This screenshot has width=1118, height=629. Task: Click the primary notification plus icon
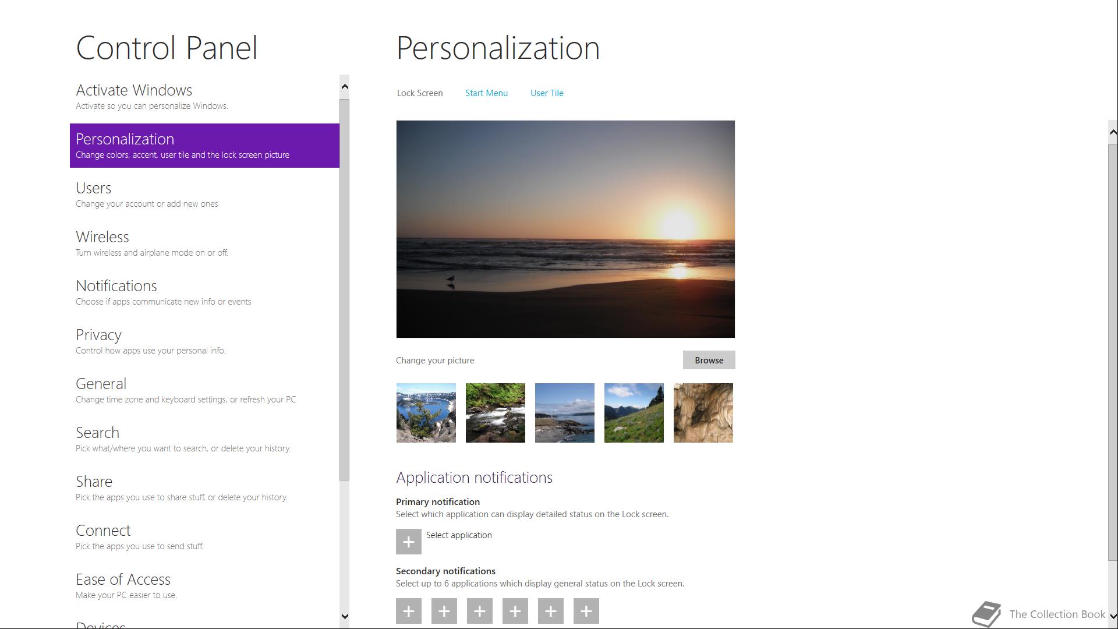tap(408, 542)
